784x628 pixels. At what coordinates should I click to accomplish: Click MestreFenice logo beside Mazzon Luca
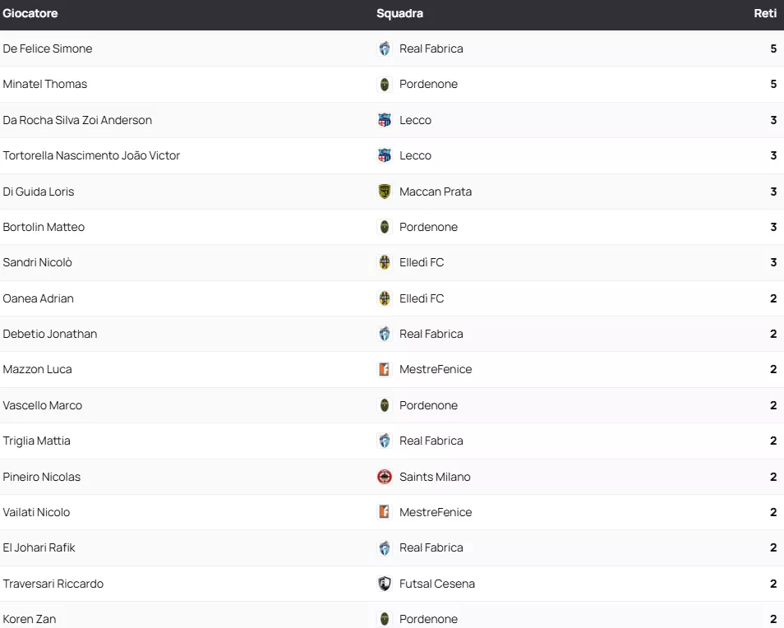(x=384, y=369)
